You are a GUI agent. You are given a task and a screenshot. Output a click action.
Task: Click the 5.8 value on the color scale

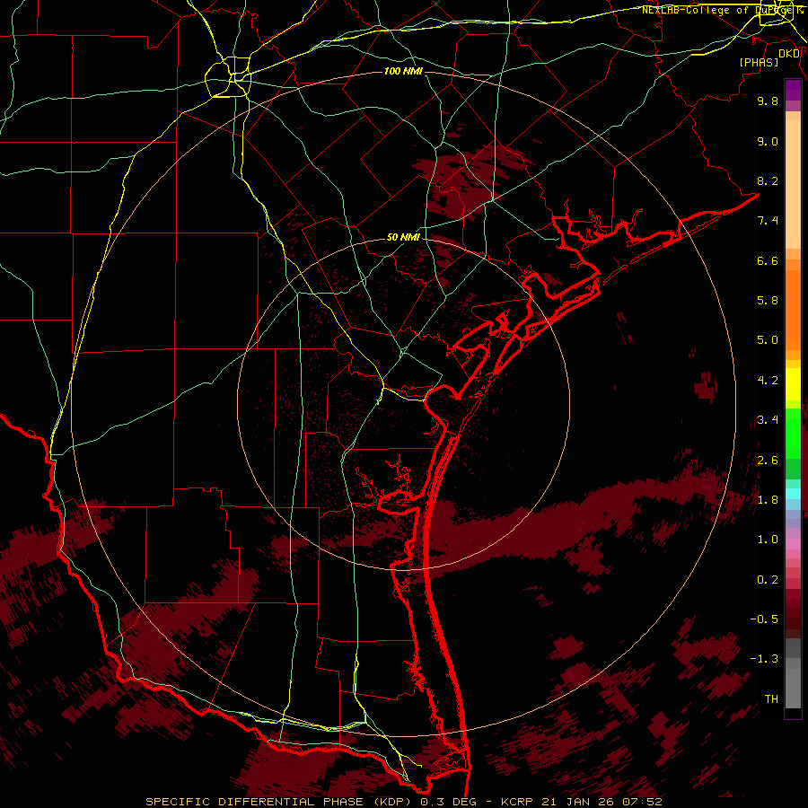coord(768,301)
